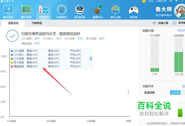
Task: Click the red 硬盘温度 legend swatch
Action: [12, 67]
